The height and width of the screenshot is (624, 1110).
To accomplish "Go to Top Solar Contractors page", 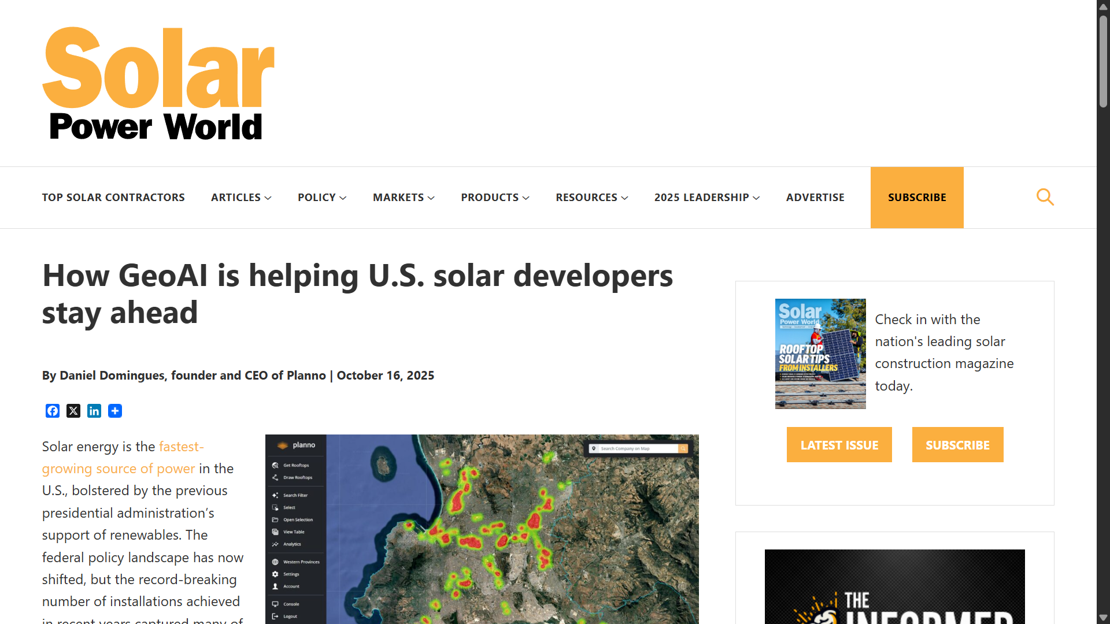I will (113, 198).
